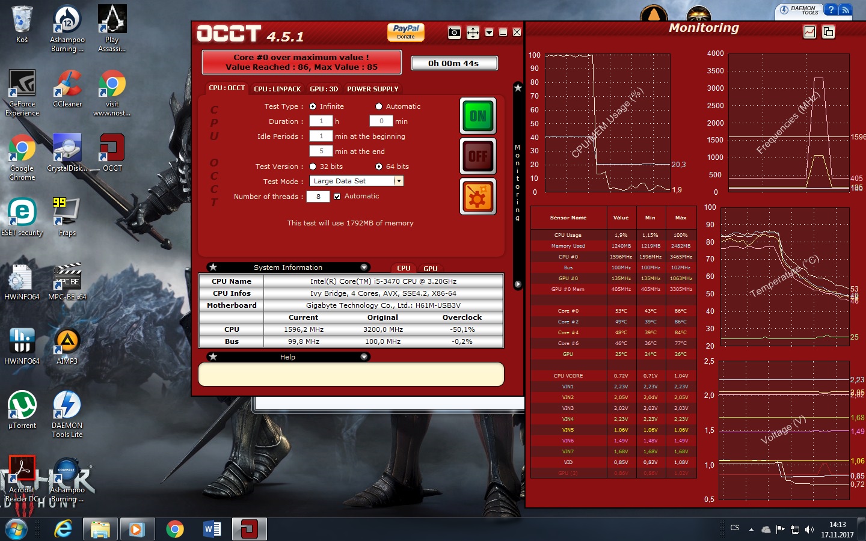The height and width of the screenshot is (541, 866).
Task: Open the small down-arrow menu in OCCT title bar
Action: point(489,32)
